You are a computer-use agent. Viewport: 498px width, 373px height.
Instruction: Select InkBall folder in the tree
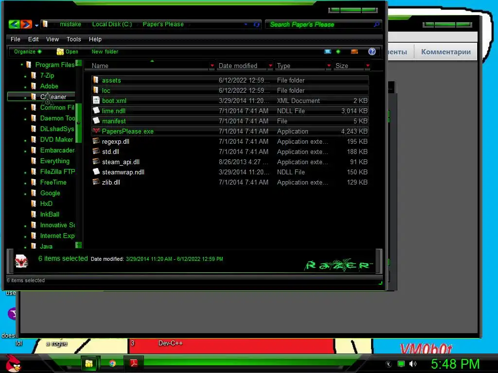(x=50, y=214)
